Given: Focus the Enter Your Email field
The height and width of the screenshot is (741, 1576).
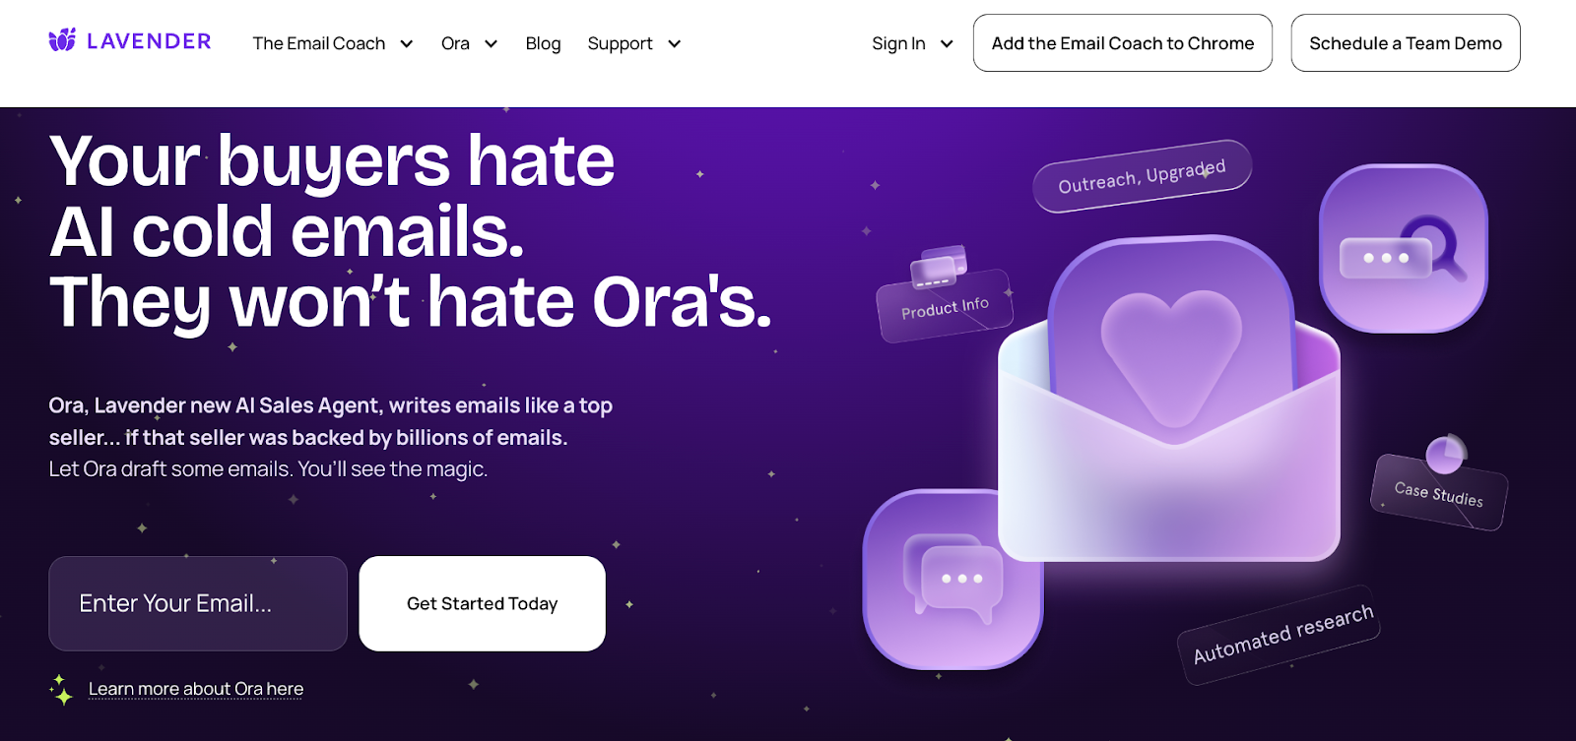Looking at the screenshot, I should (198, 603).
